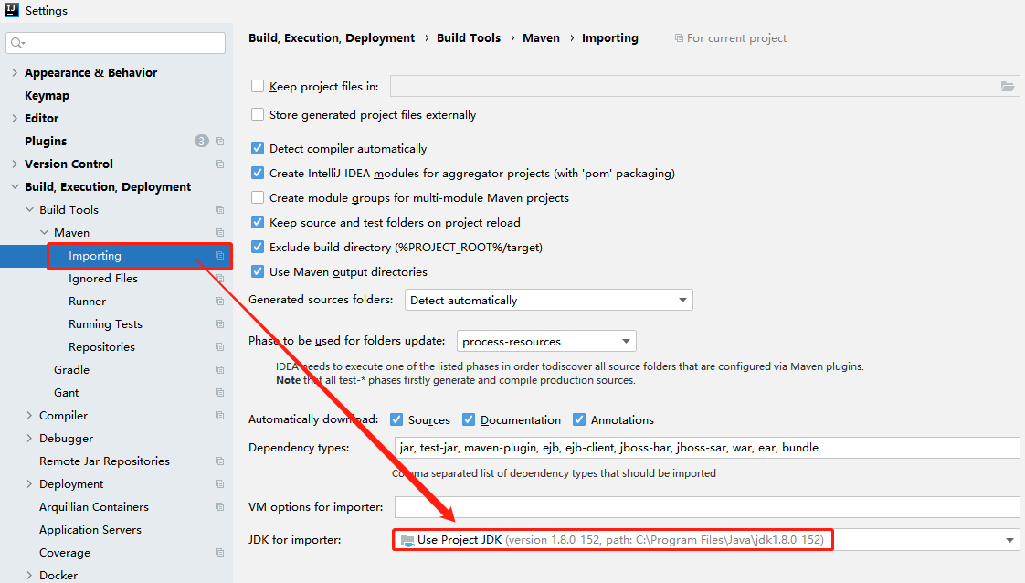
Task: Toggle Exclude build directory checkbox
Action: (x=258, y=247)
